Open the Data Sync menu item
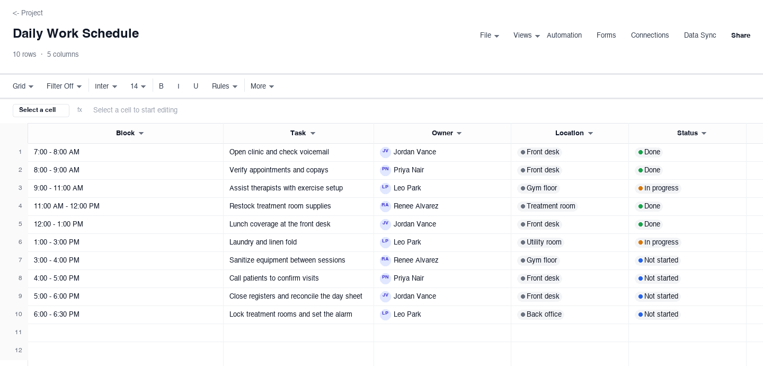763x366 pixels. point(700,36)
